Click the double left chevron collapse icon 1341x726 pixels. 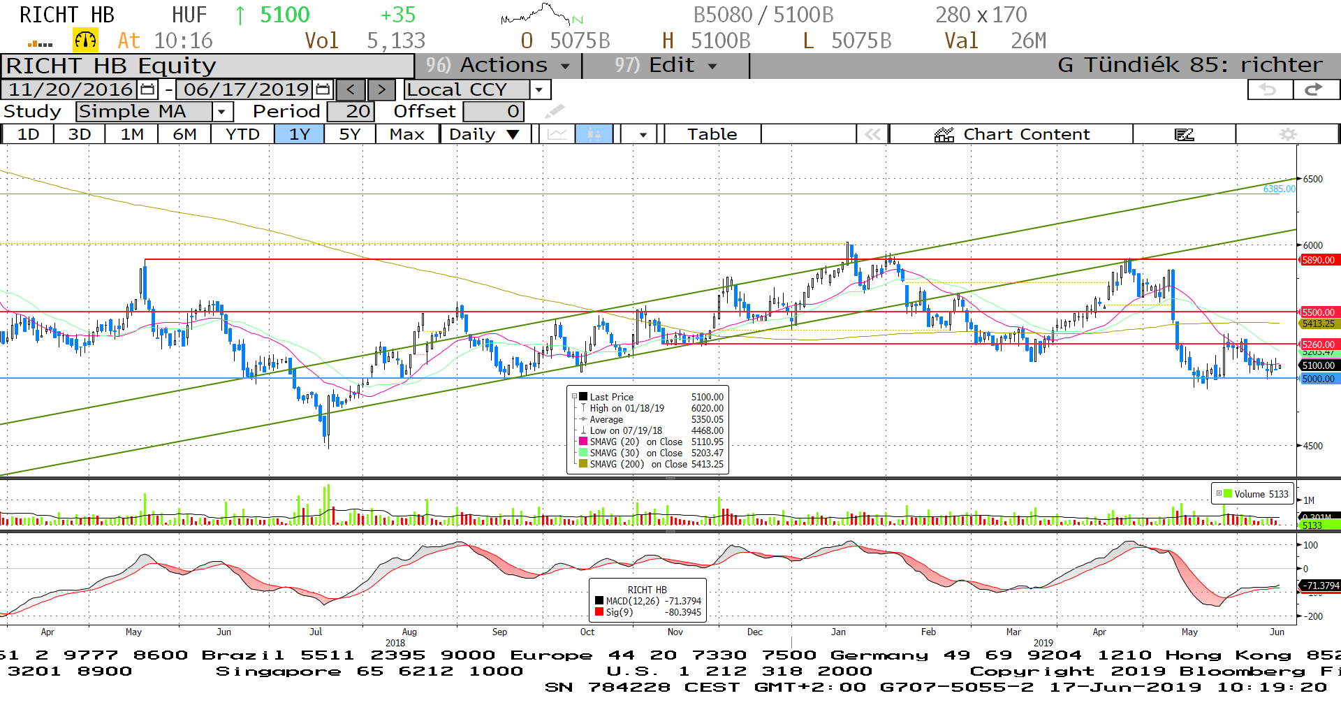coord(873,134)
